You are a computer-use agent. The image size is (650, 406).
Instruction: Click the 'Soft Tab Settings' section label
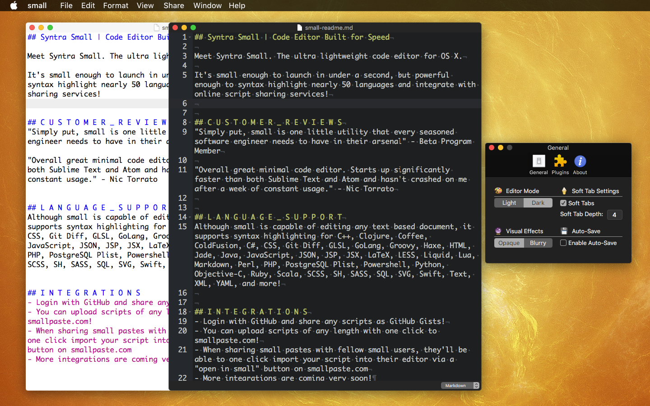(x=595, y=191)
